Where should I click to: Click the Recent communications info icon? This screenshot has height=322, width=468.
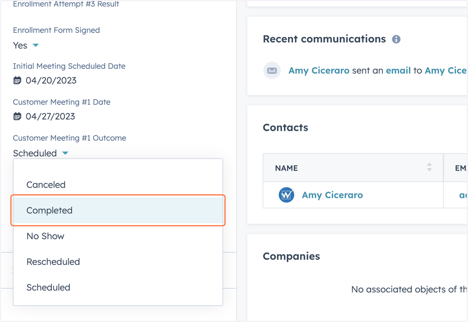click(x=396, y=39)
